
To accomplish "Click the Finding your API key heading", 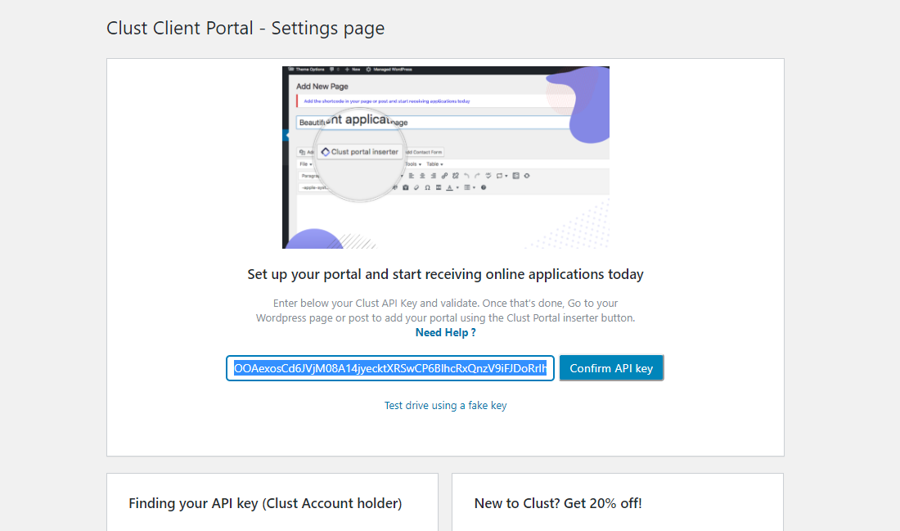I will pyautogui.click(x=265, y=503).
